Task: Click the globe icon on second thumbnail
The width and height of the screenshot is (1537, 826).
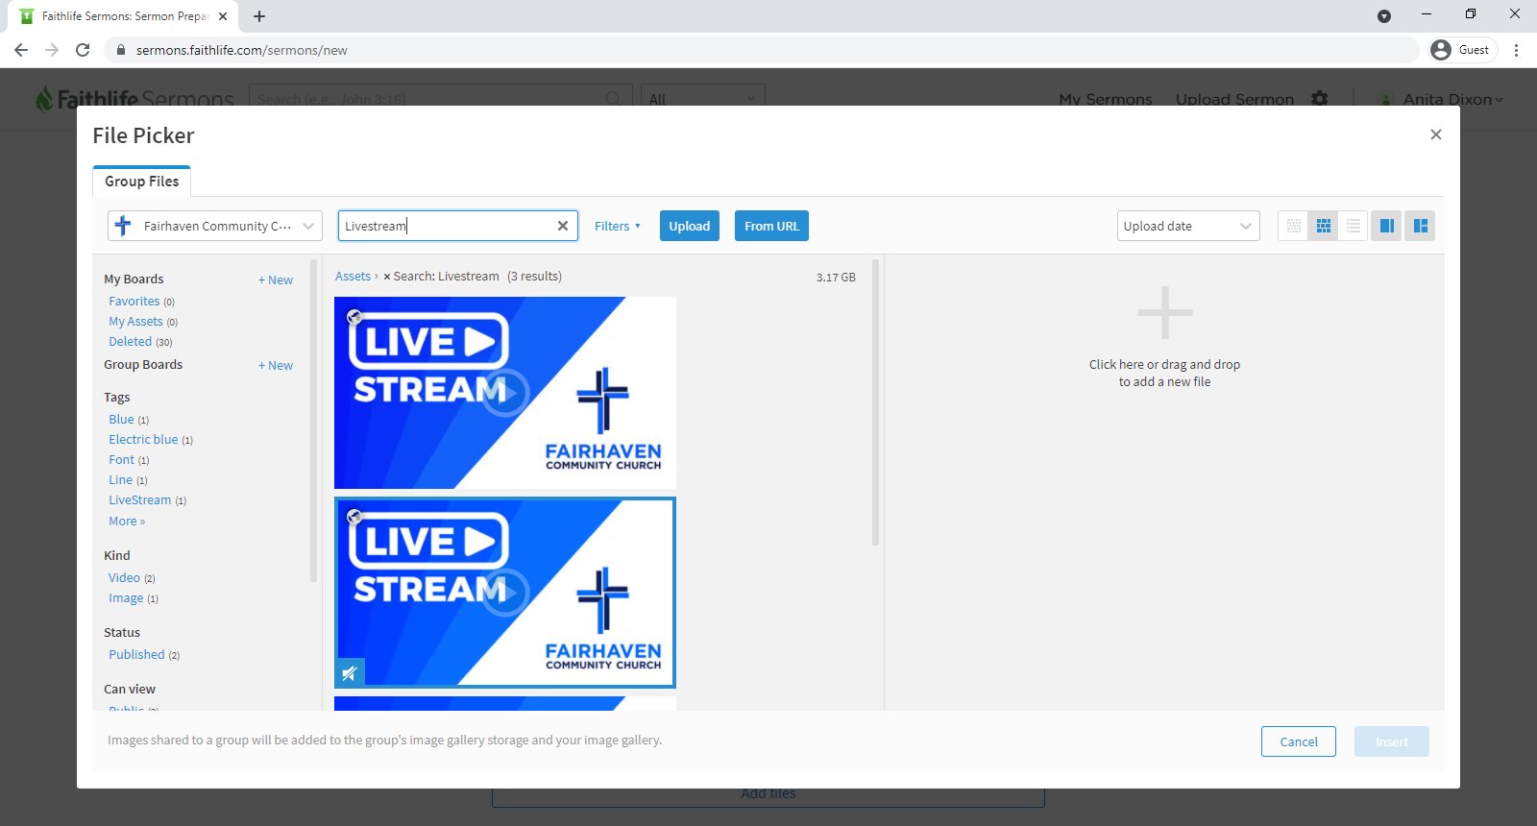Action: pyautogui.click(x=354, y=517)
